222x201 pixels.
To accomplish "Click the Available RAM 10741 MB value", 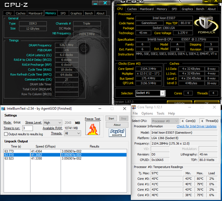I will coord(71,128).
